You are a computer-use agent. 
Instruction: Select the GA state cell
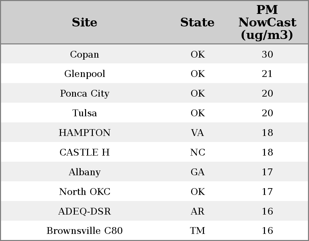coord(197,172)
